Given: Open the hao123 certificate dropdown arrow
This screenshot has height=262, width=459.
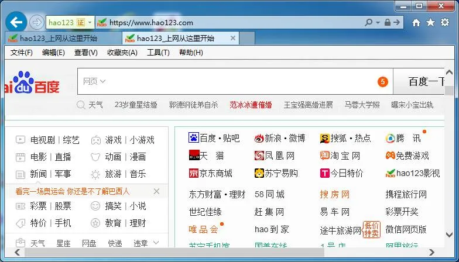Looking at the screenshot, I should pyautogui.click(x=90, y=22).
